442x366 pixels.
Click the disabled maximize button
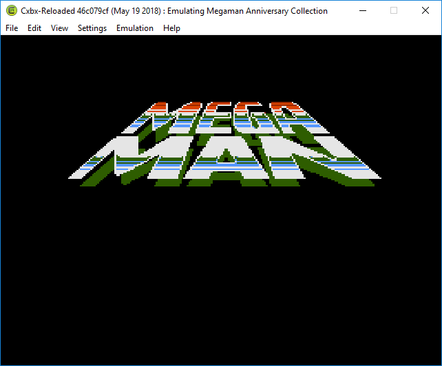click(x=394, y=11)
